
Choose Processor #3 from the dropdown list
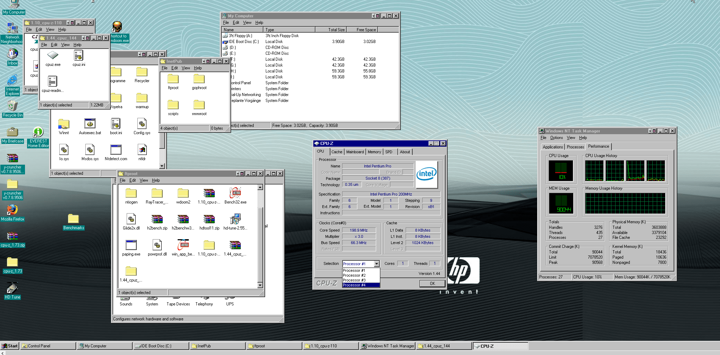click(x=361, y=280)
